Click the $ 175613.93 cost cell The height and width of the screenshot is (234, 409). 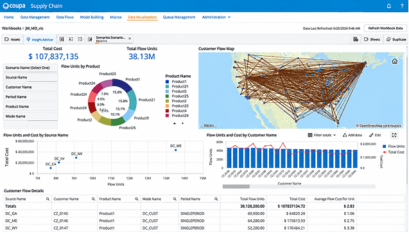click(x=287, y=221)
